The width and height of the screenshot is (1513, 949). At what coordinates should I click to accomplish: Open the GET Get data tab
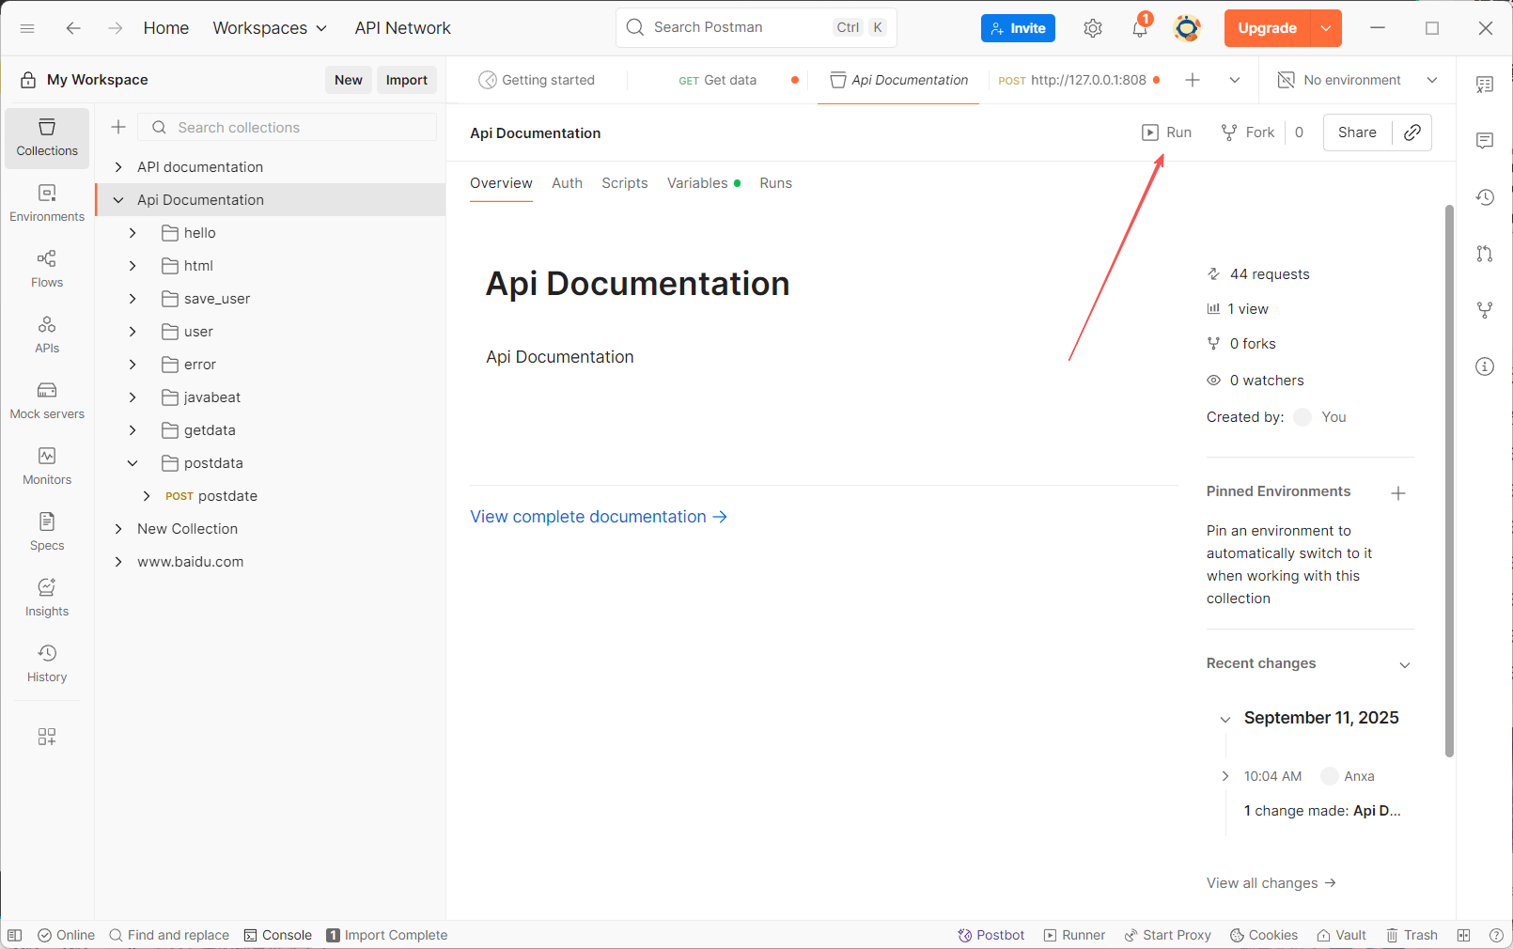pyautogui.click(x=717, y=80)
